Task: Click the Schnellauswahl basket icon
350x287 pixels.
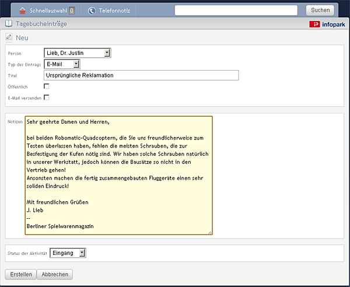Action: click(23, 10)
